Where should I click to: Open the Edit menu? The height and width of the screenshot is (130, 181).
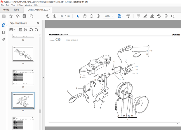[x=8, y=5]
